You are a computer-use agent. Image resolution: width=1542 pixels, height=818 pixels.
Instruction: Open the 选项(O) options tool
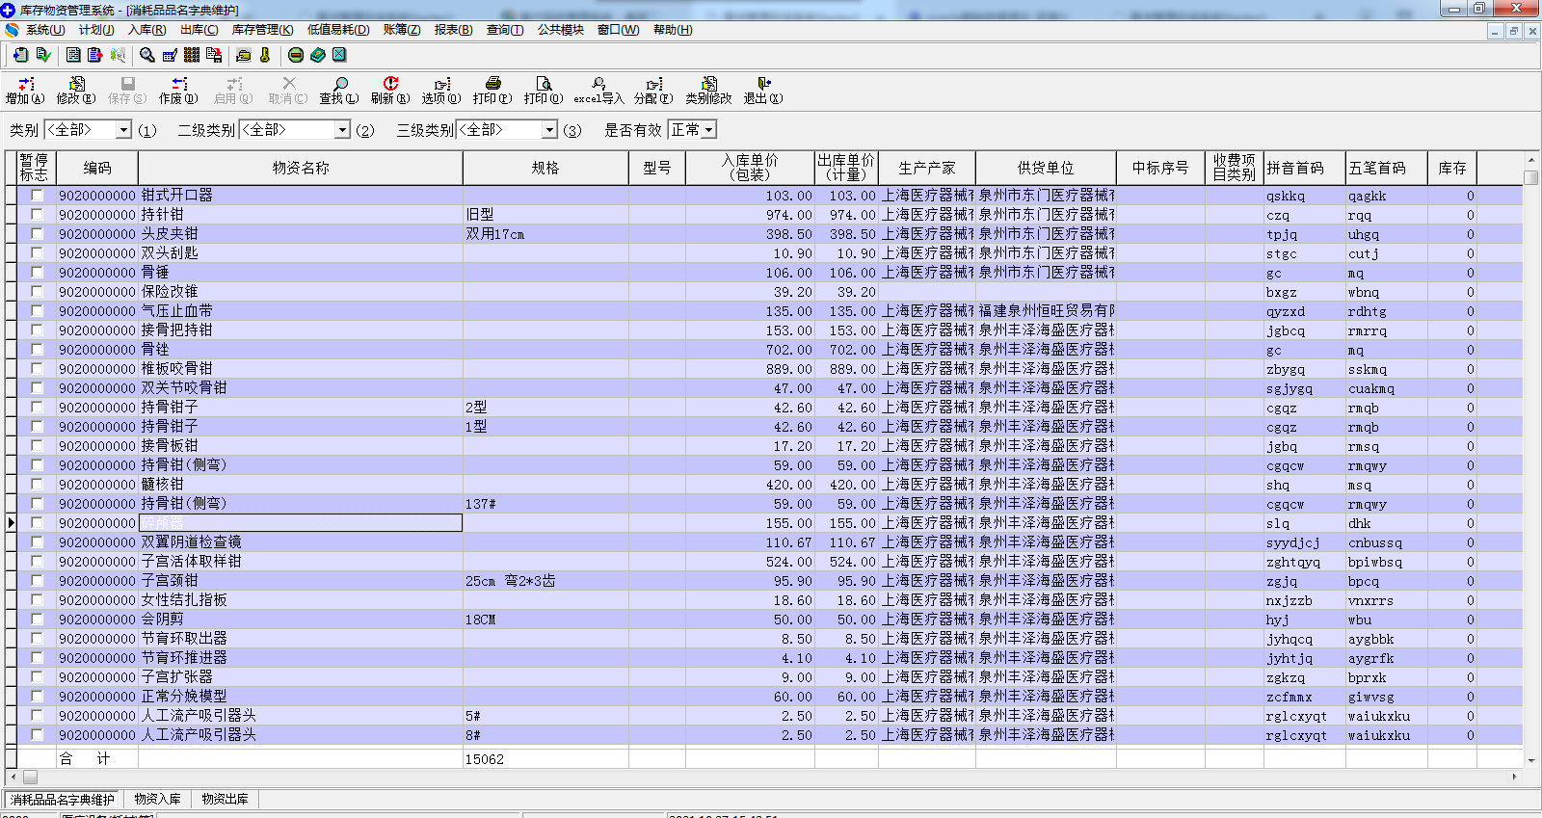click(441, 91)
